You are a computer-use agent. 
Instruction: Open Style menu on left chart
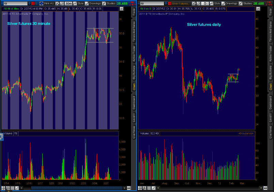(79, 3)
